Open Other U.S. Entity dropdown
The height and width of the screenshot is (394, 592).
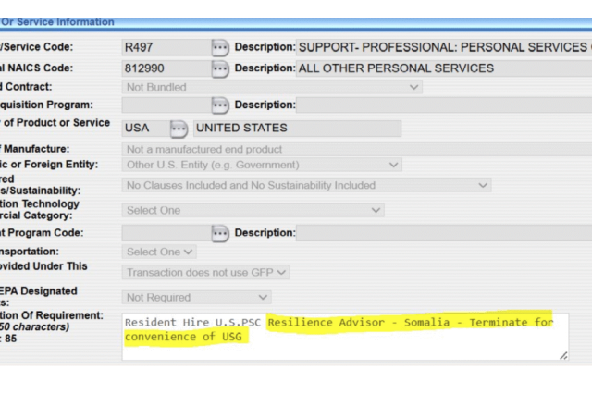pyautogui.click(x=262, y=165)
